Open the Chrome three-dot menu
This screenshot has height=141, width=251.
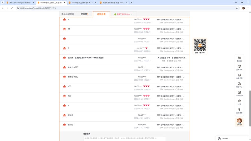pos(248,8)
